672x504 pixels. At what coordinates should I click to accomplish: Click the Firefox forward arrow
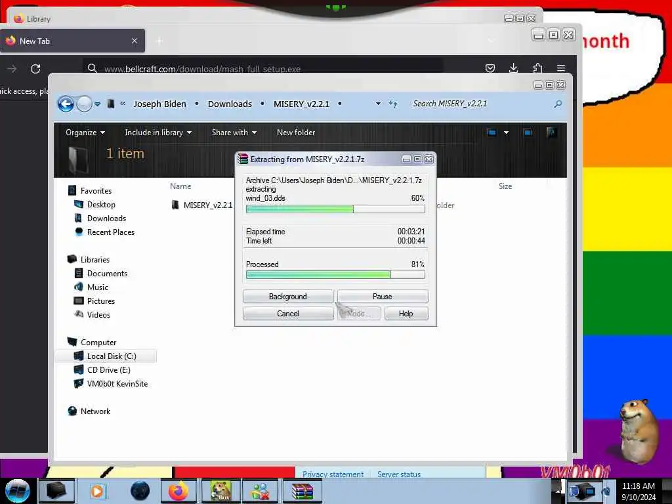coord(12,68)
